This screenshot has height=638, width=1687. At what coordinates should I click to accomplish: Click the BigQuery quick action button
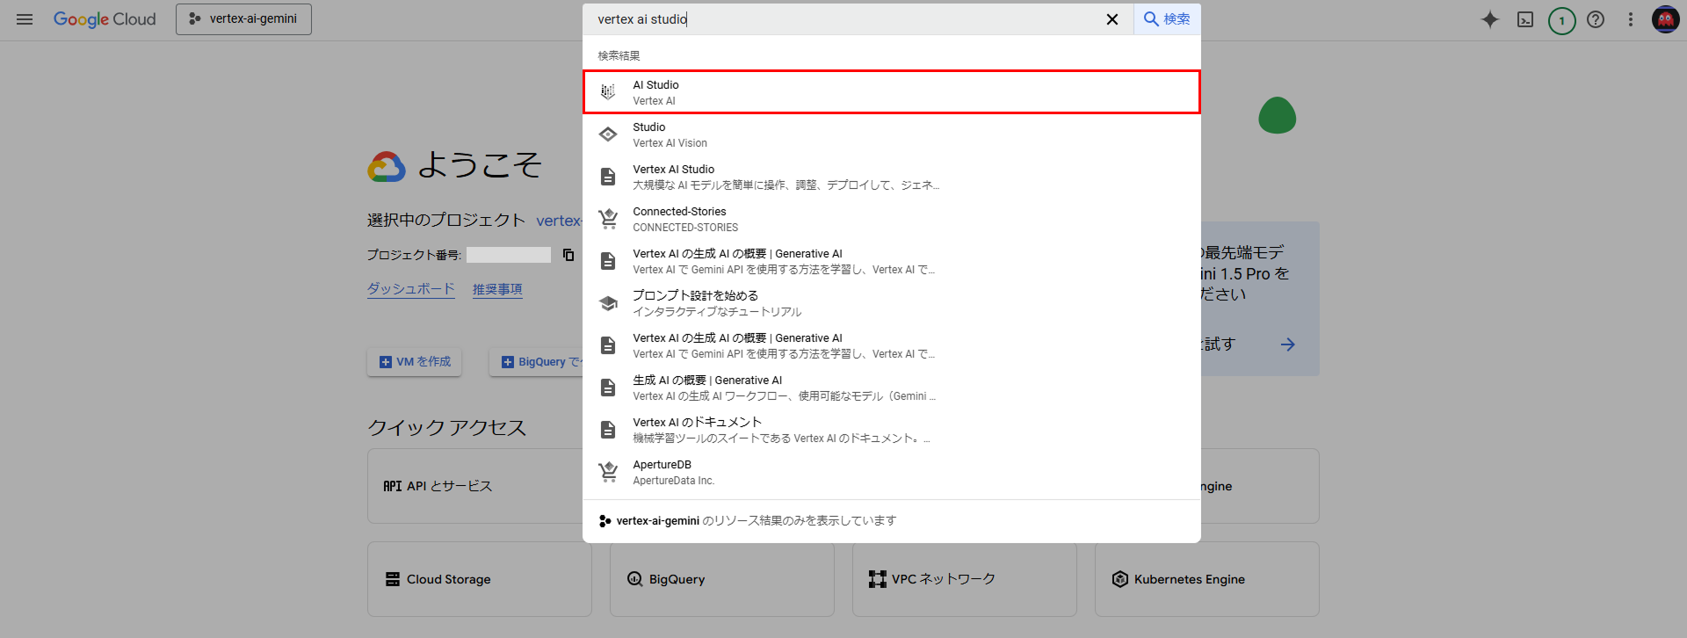537,362
